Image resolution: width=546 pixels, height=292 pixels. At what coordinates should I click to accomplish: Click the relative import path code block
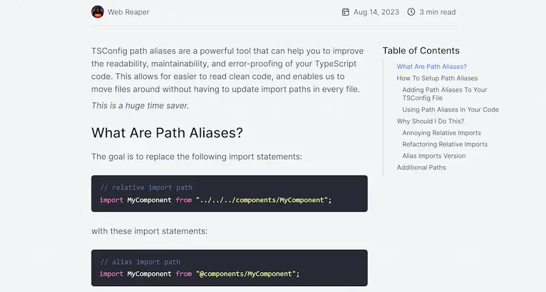pyautogui.click(x=229, y=193)
